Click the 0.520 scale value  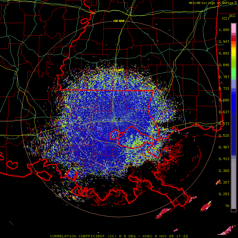pyautogui.click(x=224, y=136)
